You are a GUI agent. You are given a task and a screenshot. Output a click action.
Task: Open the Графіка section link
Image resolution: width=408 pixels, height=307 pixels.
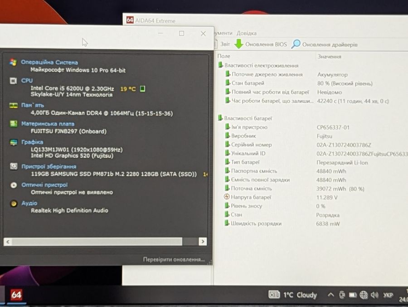(32, 142)
